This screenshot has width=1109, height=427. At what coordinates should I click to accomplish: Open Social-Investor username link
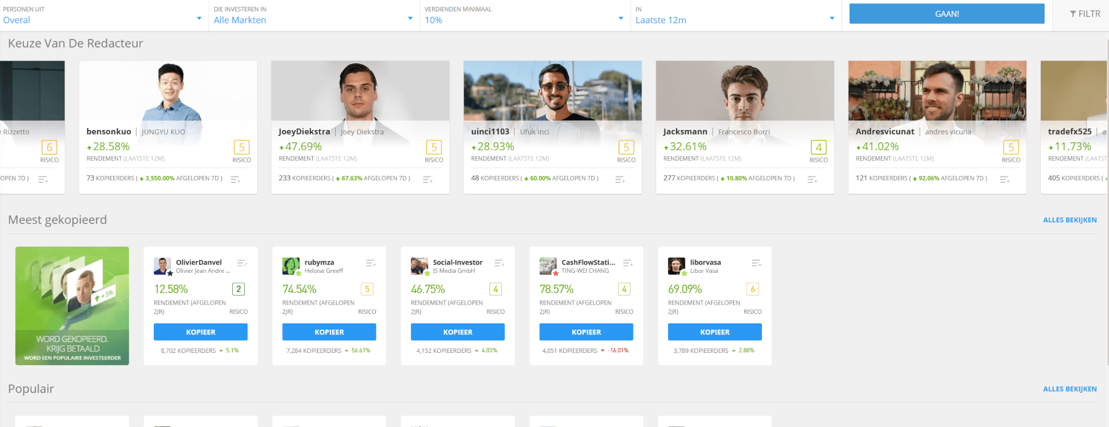click(458, 262)
